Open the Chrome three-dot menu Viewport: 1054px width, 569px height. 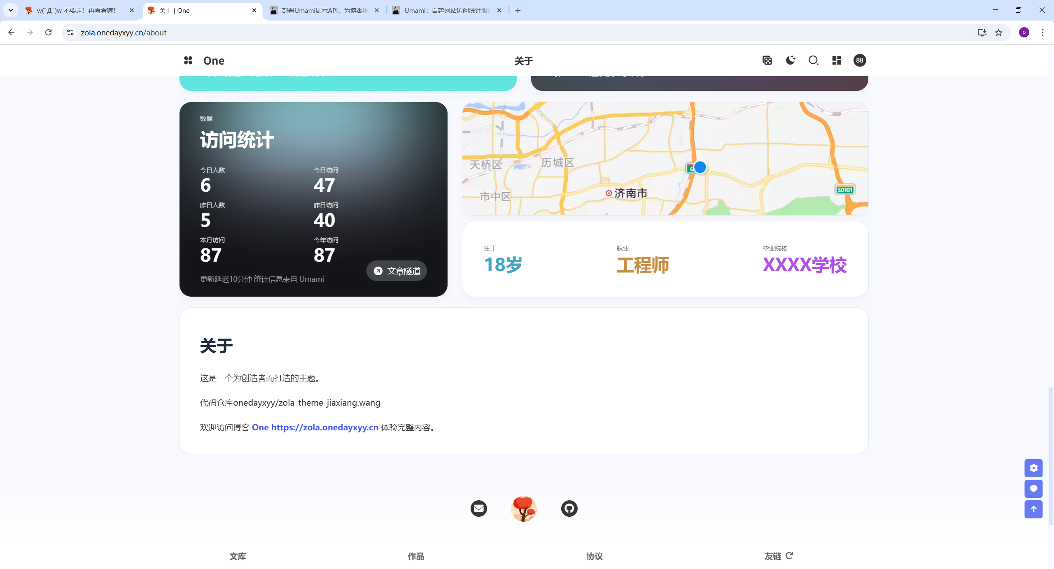click(1042, 33)
